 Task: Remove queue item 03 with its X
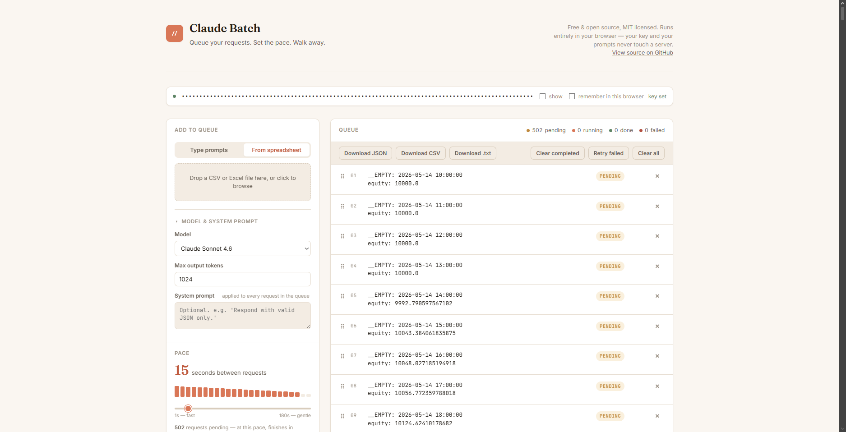(x=657, y=236)
